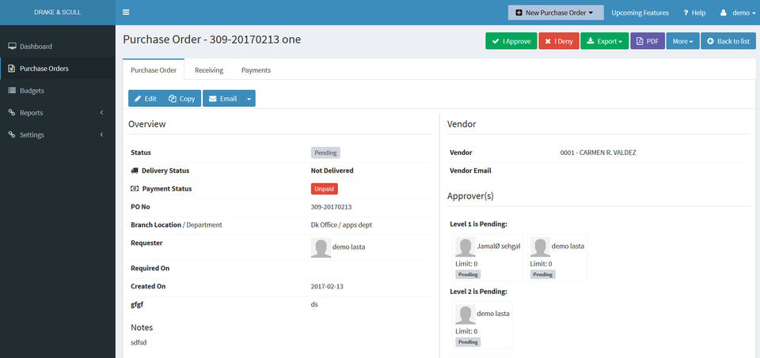This screenshot has width=760, height=358.
Task: Open Dashboard from the sidebar
Action: [58, 47]
